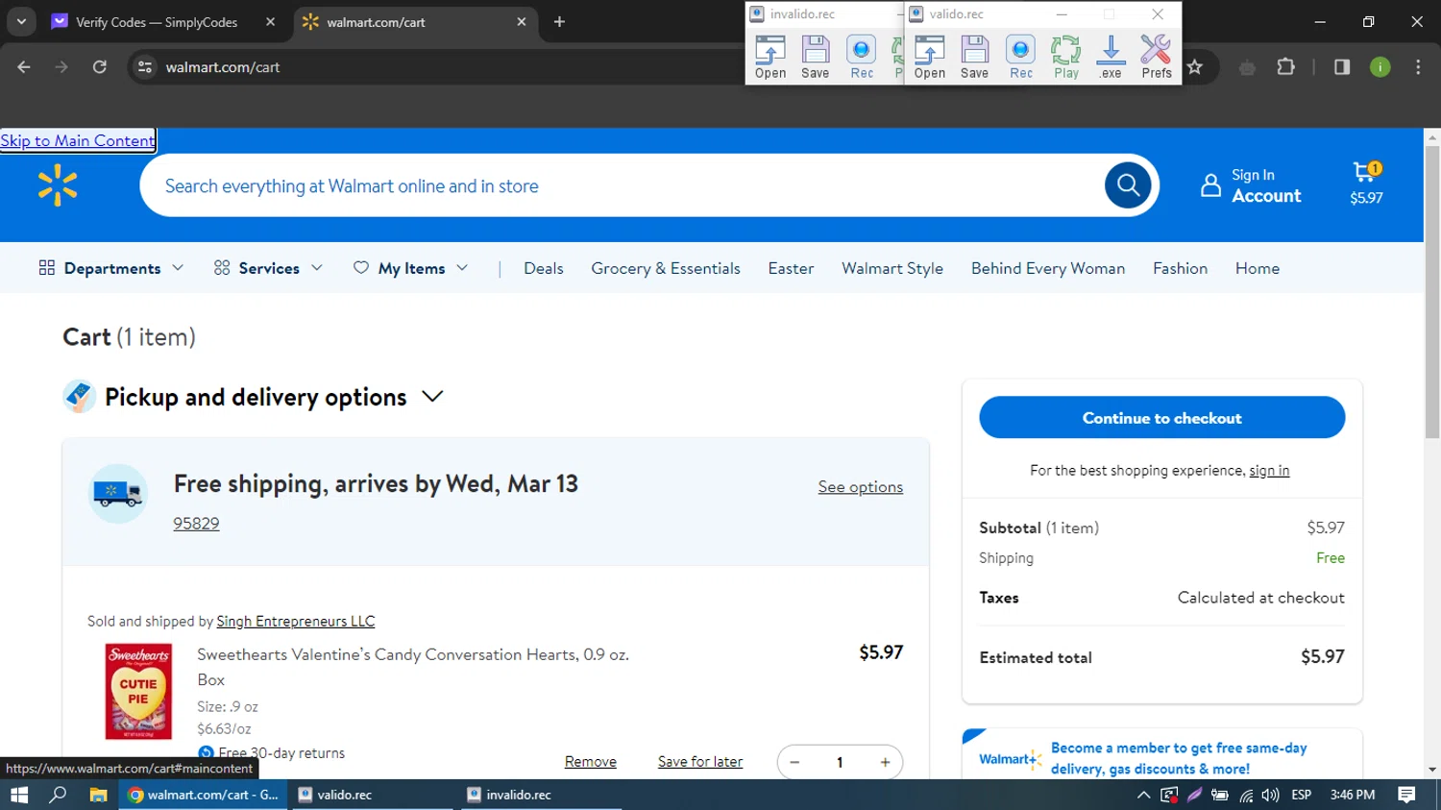The image size is (1441, 810).
Task: Click .exe export icon in valido.rec
Action: 1111,57
